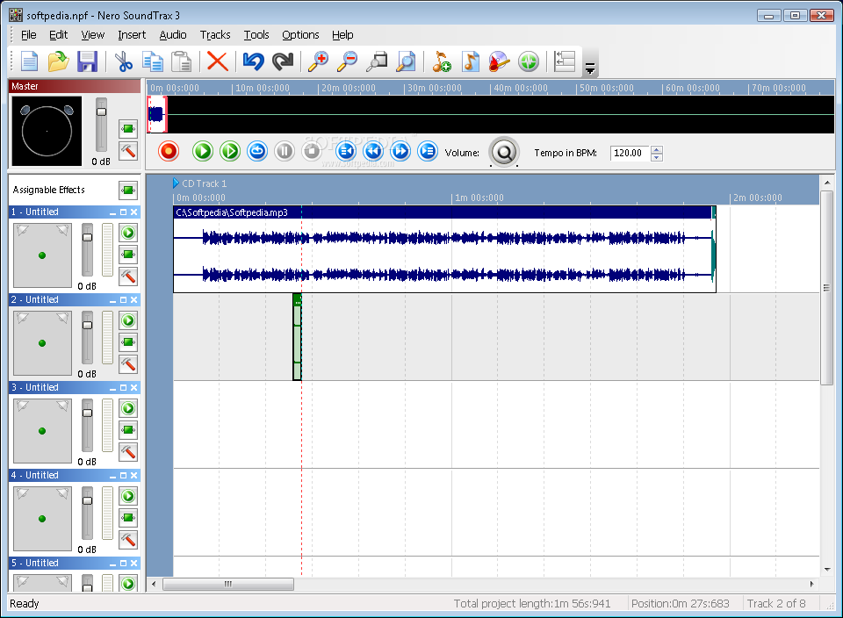Click the Volume knob dial
The image size is (843, 618).
click(x=504, y=153)
